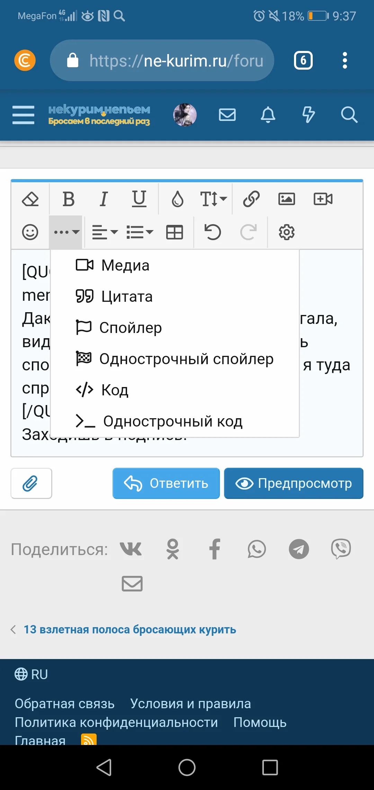Open forum search magnifier in header
The height and width of the screenshot is (790, 374).
pyautogui.click(x=349, y=115)
